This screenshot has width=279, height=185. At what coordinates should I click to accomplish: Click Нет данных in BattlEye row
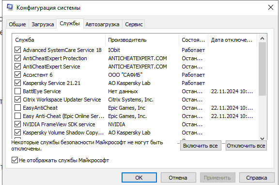click(x=123, y=91)
